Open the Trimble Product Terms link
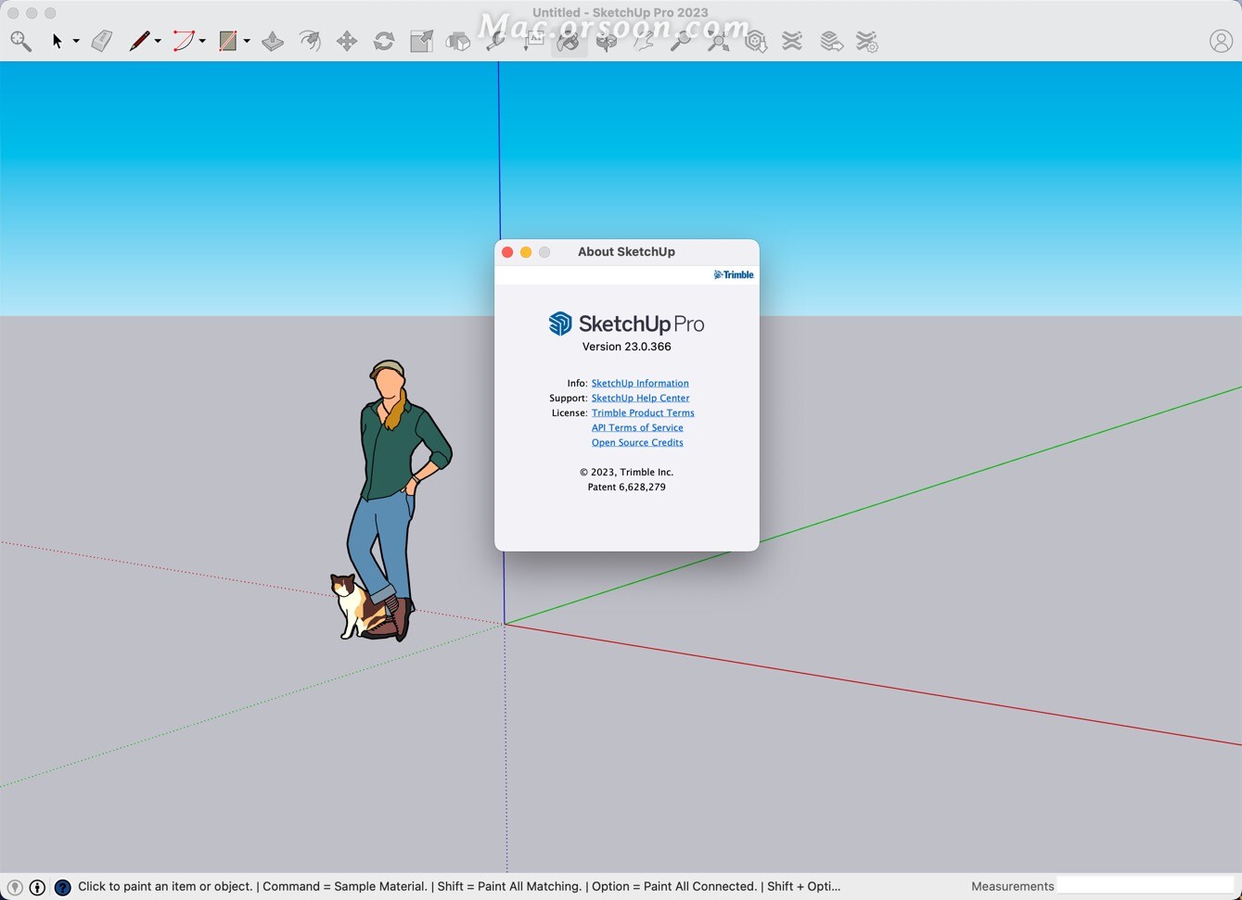 [x=642, y=412]
